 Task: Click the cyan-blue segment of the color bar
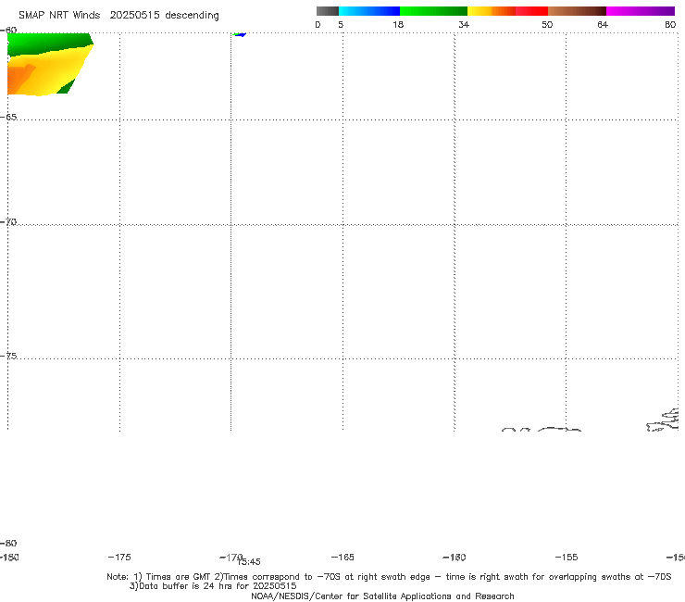point(369,11)
